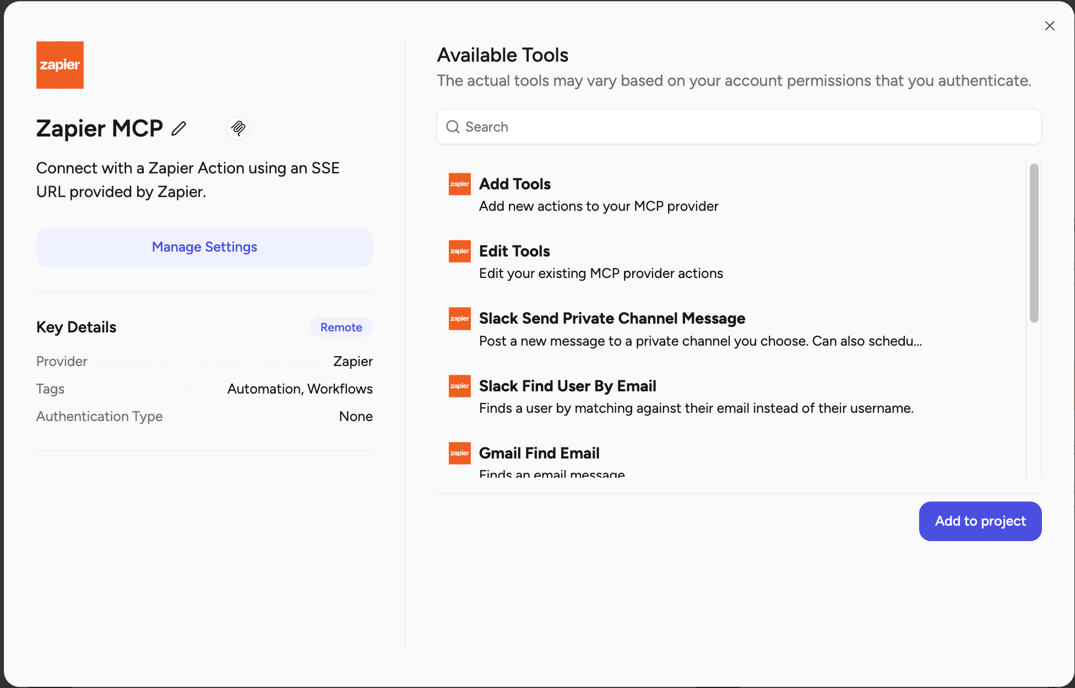Dismiss the dialog with the X button

tap(1049, 25)
